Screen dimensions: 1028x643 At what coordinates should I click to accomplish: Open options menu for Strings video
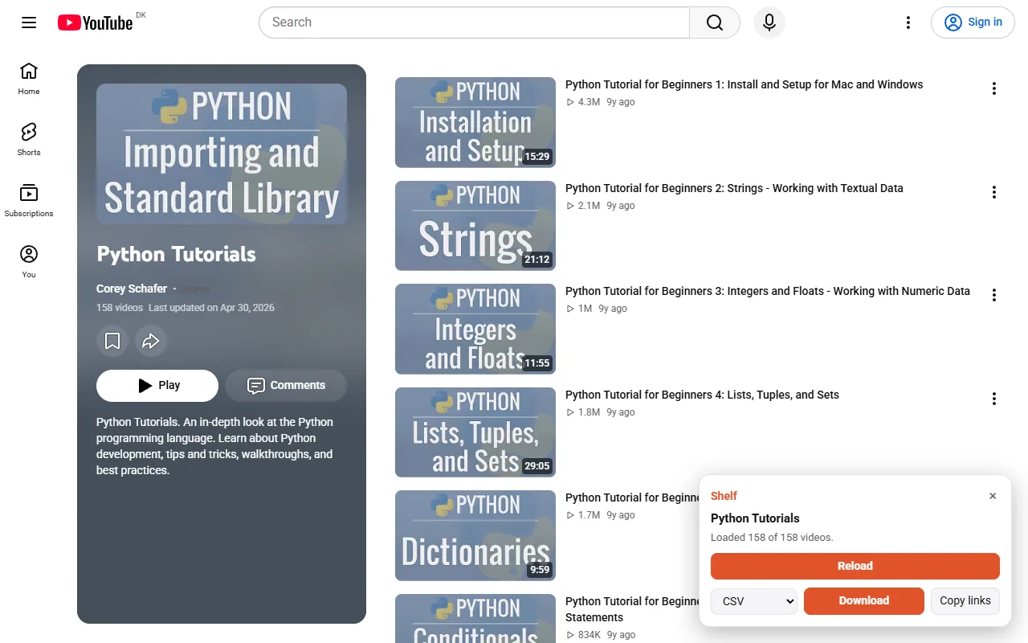[x=994, y=192]
